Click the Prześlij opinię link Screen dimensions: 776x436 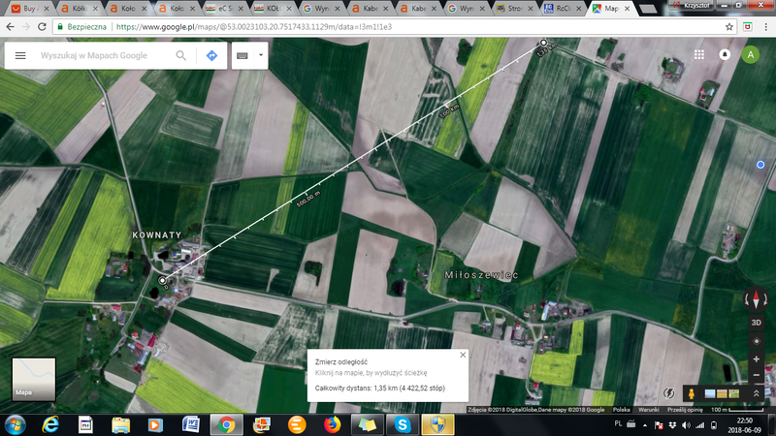click(685, 410)
